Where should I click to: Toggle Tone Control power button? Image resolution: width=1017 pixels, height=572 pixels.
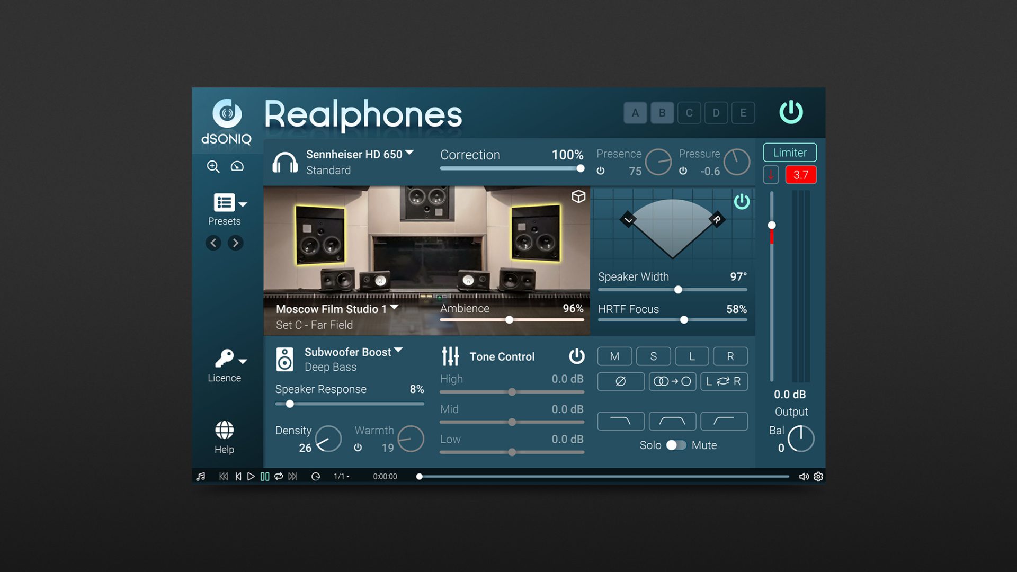pos(576,356)
